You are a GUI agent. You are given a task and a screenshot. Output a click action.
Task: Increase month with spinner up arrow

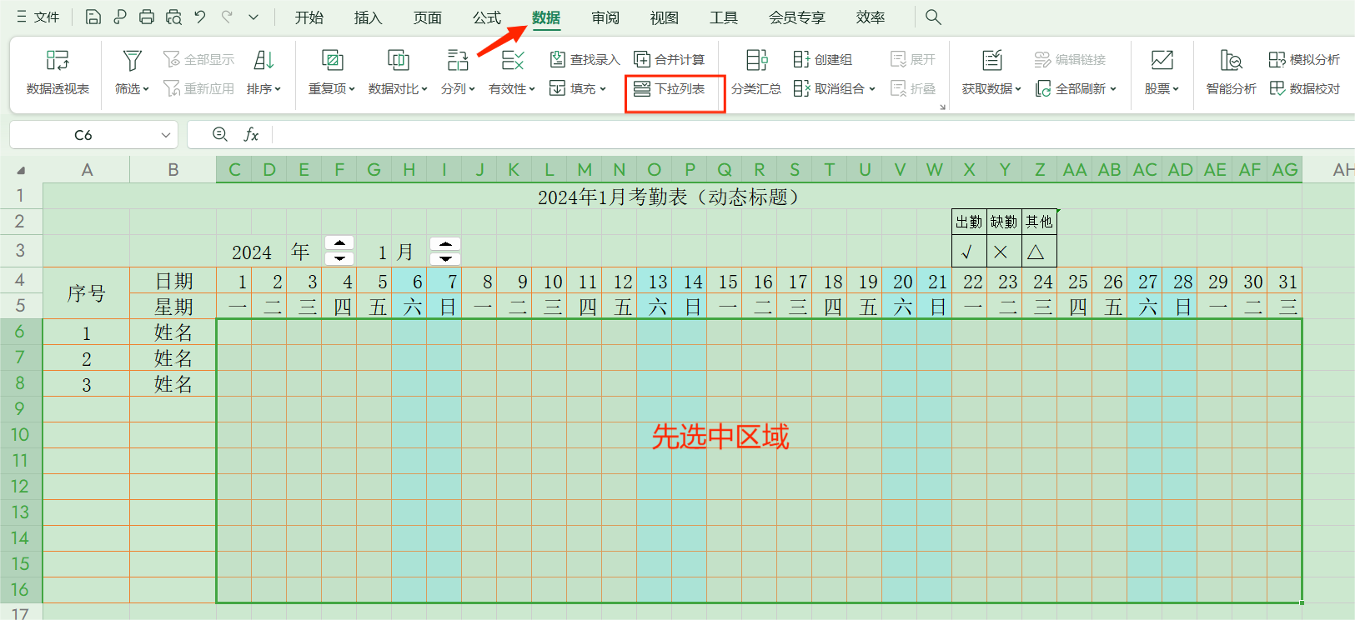(x=445, y=243)
